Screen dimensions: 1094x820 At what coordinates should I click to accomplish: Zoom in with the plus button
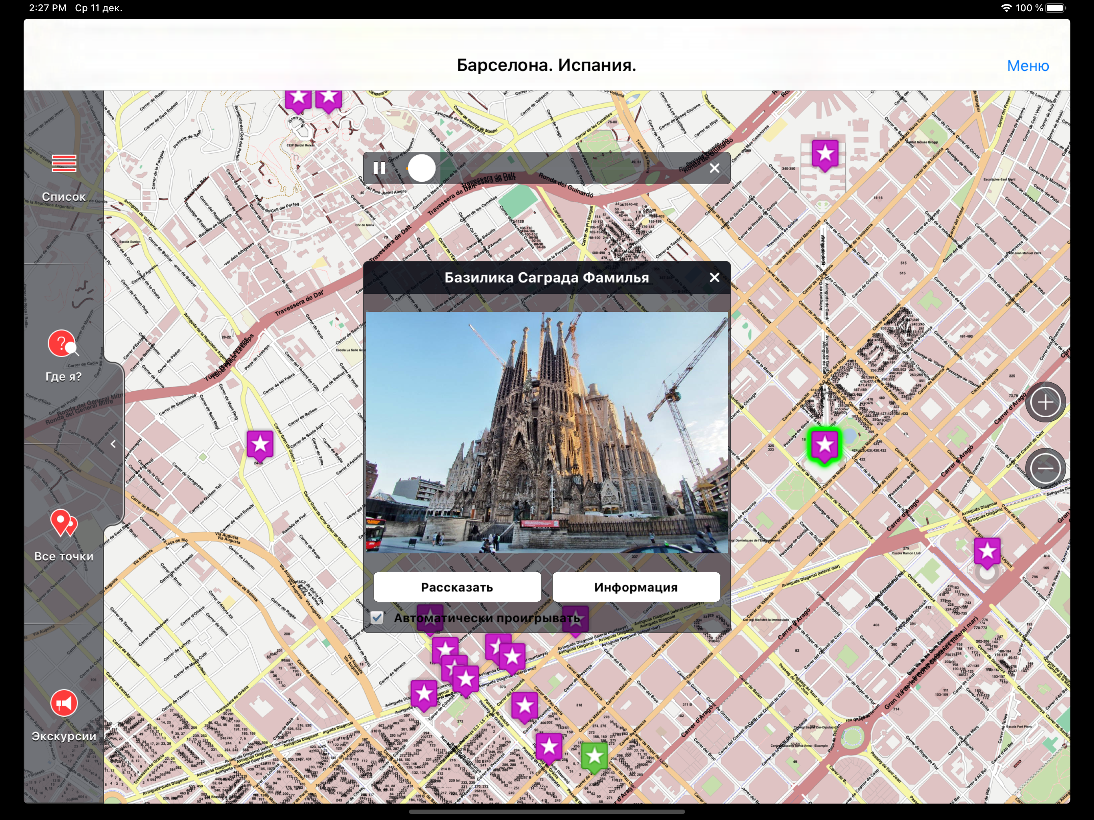(1045, 402)
